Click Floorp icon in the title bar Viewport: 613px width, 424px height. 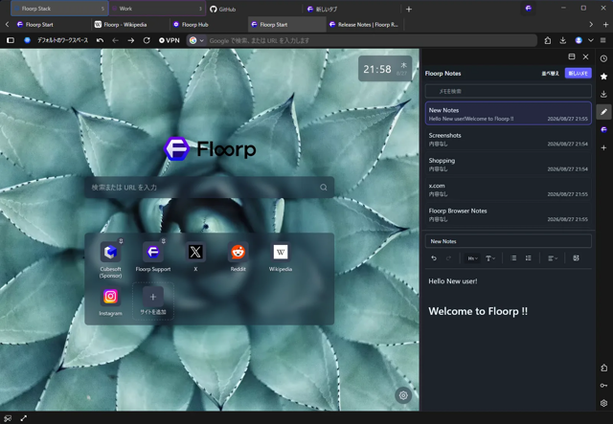click(529, 9)
